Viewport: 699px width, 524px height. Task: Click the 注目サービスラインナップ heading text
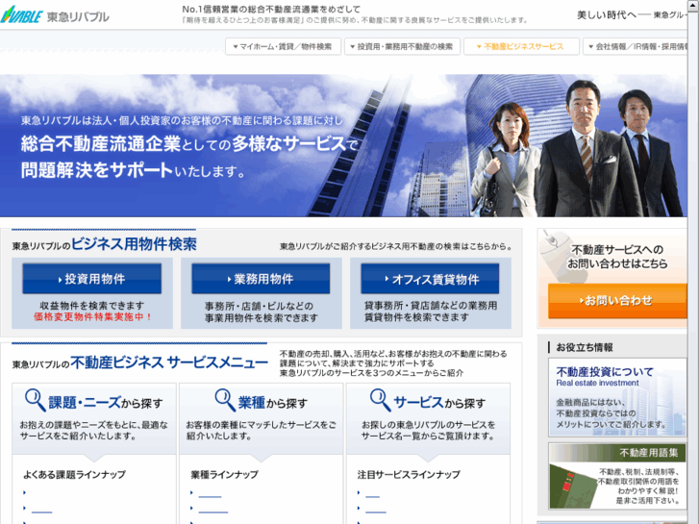[x=409, y=475]
